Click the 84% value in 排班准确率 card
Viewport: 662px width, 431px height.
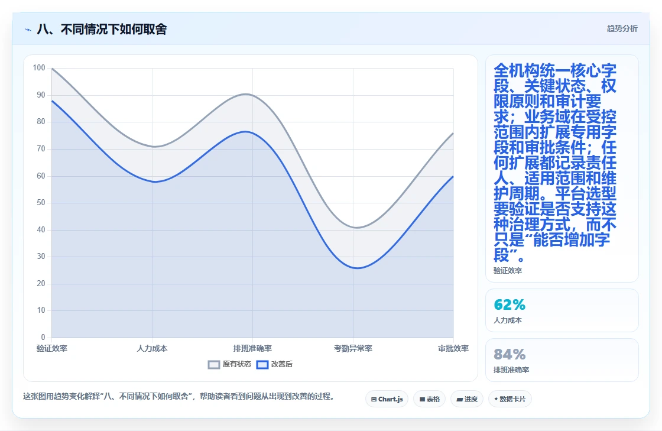(510, 354)
